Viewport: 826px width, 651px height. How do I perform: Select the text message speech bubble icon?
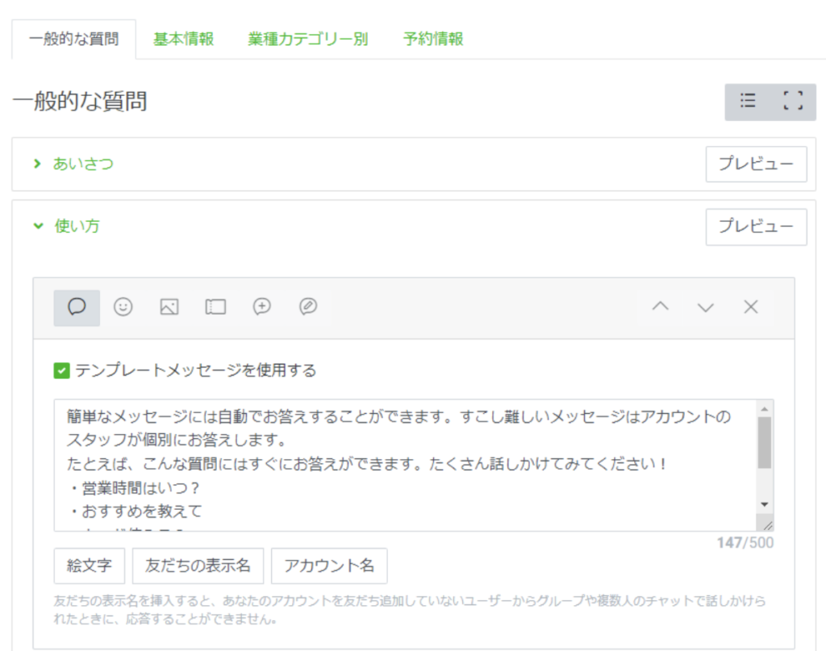pos(77,307)
